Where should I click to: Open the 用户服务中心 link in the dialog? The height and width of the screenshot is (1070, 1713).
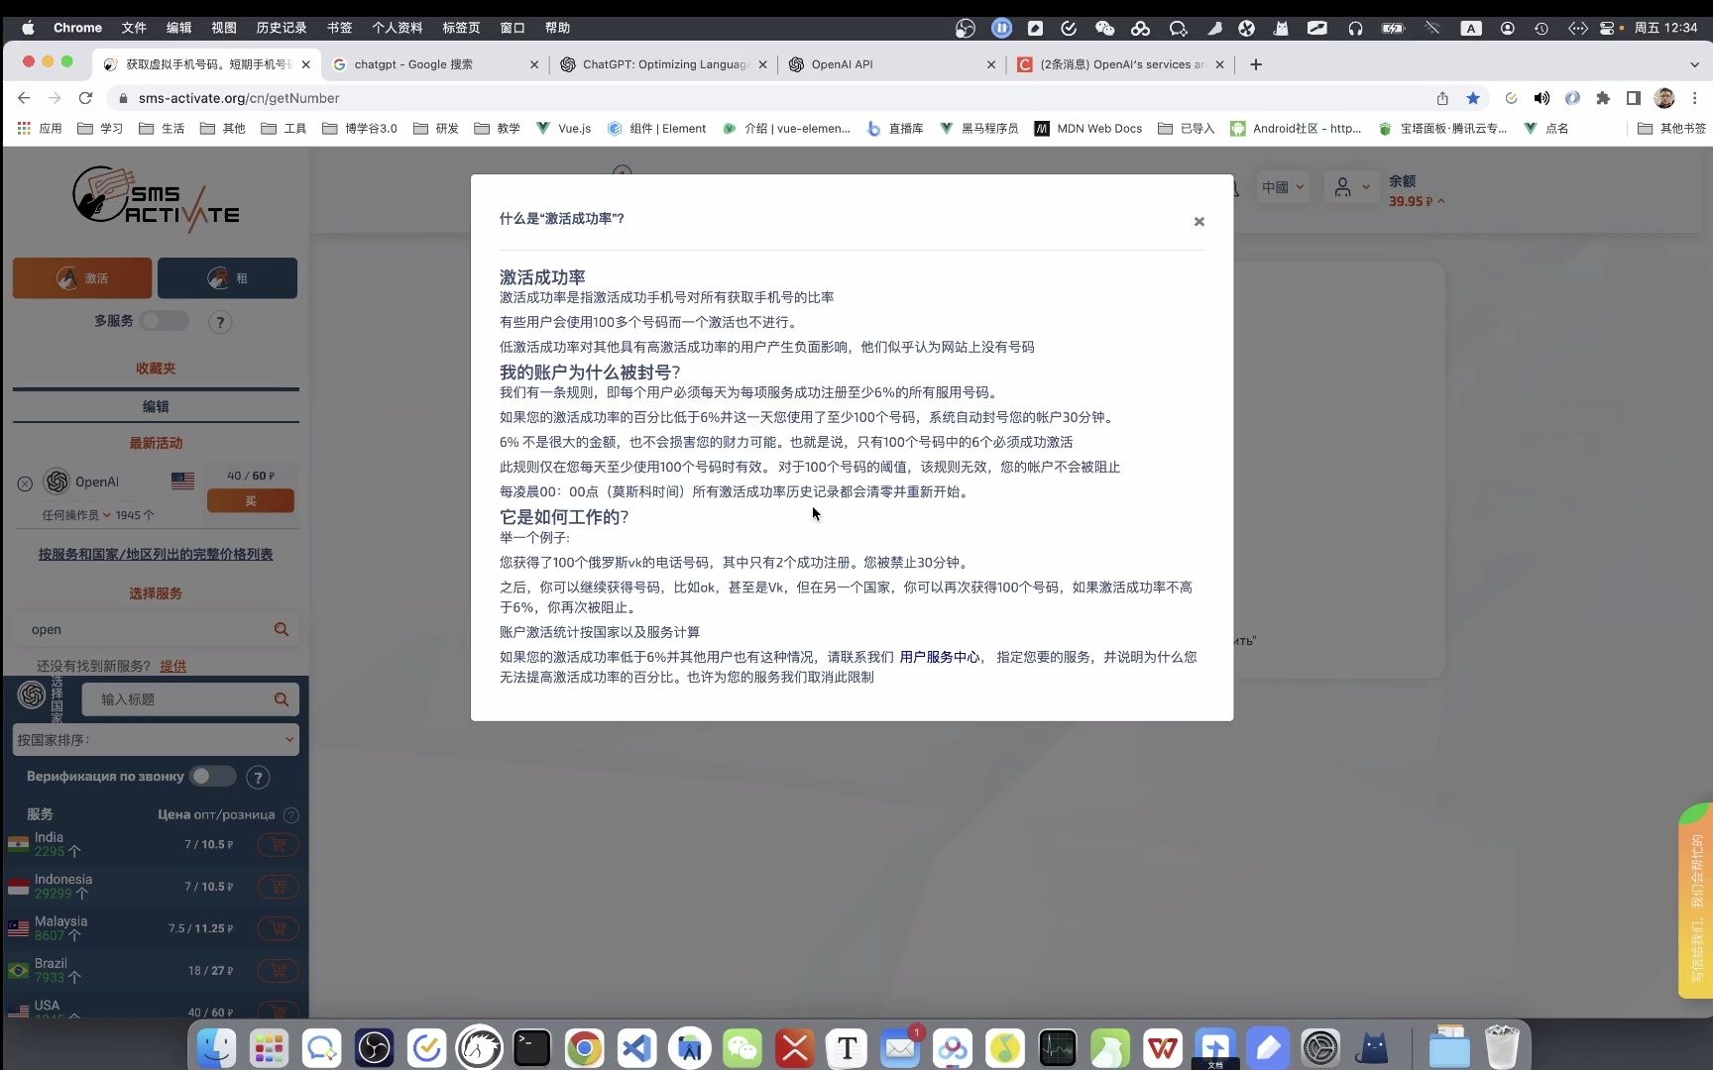point(939,657)
